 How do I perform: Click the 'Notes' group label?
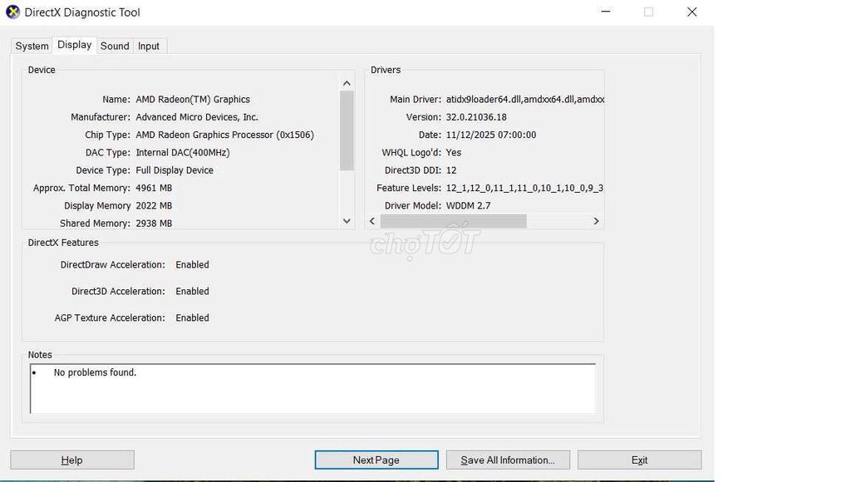point(40,355)
